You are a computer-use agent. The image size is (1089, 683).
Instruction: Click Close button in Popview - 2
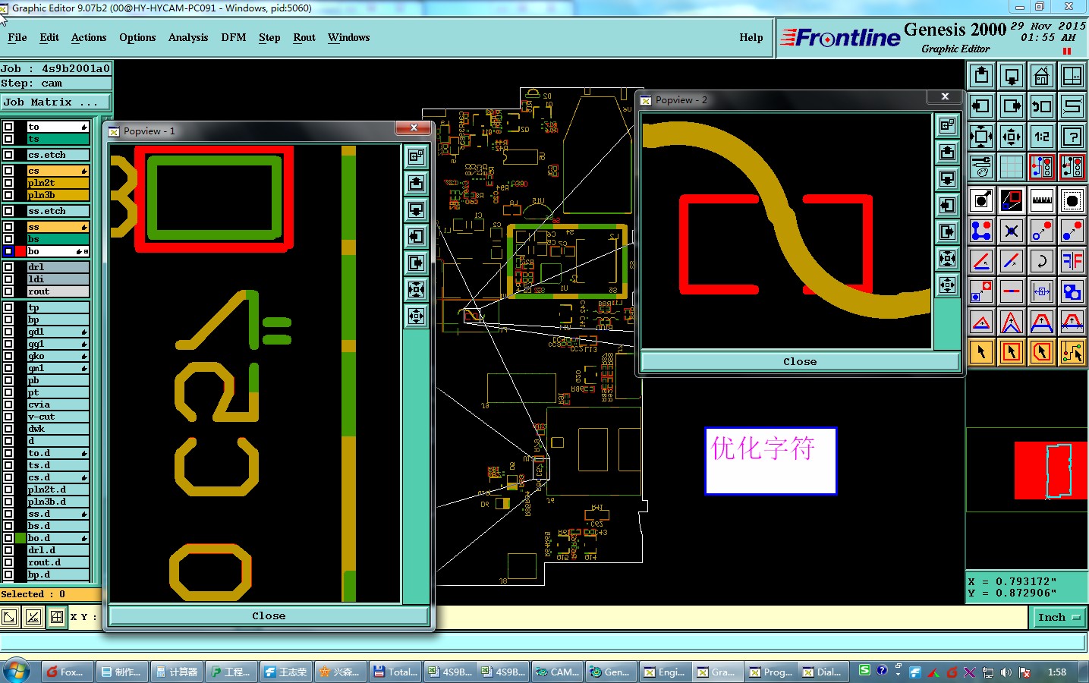click(x=800, y=361)
